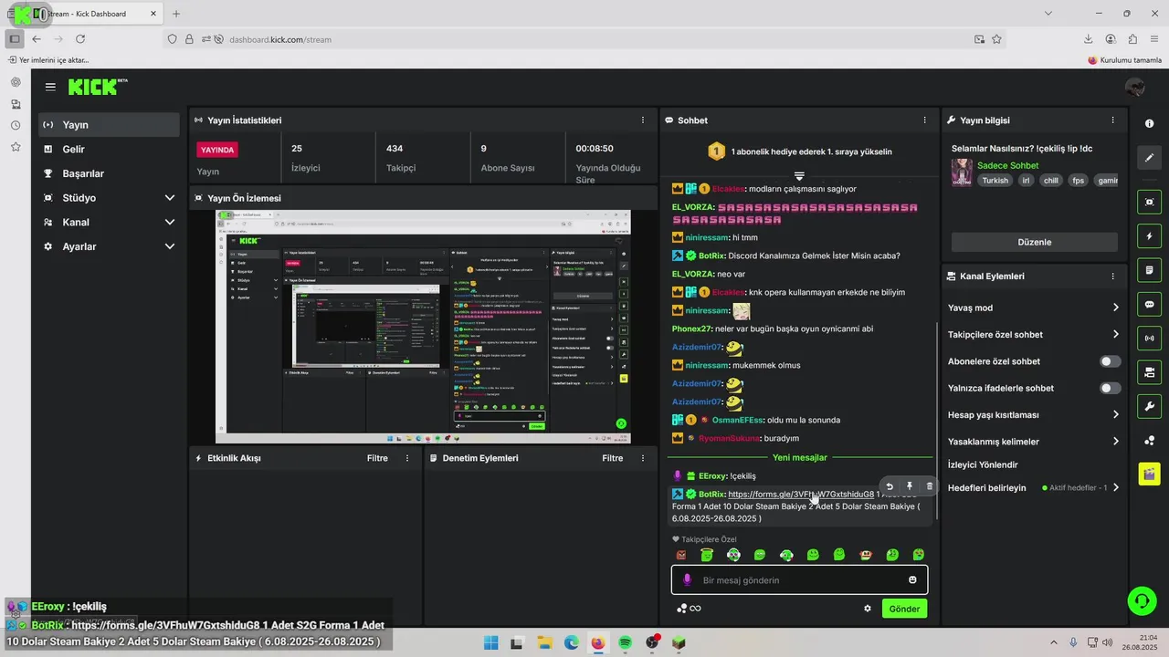This screenshot has width=1169, height=657.
Task: Reload the page with browser refresh button
Action: coord(80,39)
